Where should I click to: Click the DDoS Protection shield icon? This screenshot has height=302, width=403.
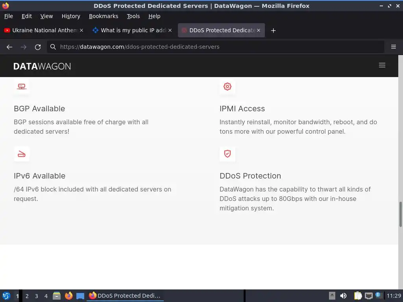click(x=227, y=154)
